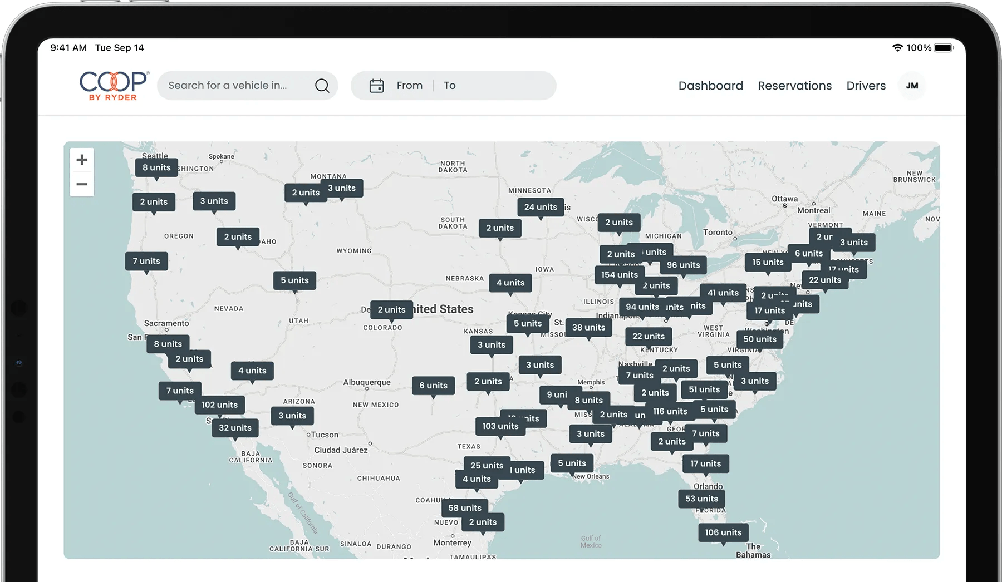This screenshot has width=1002, height=582.
Task: Click the Albuquerque city label
Action: (x=367, y=383)
